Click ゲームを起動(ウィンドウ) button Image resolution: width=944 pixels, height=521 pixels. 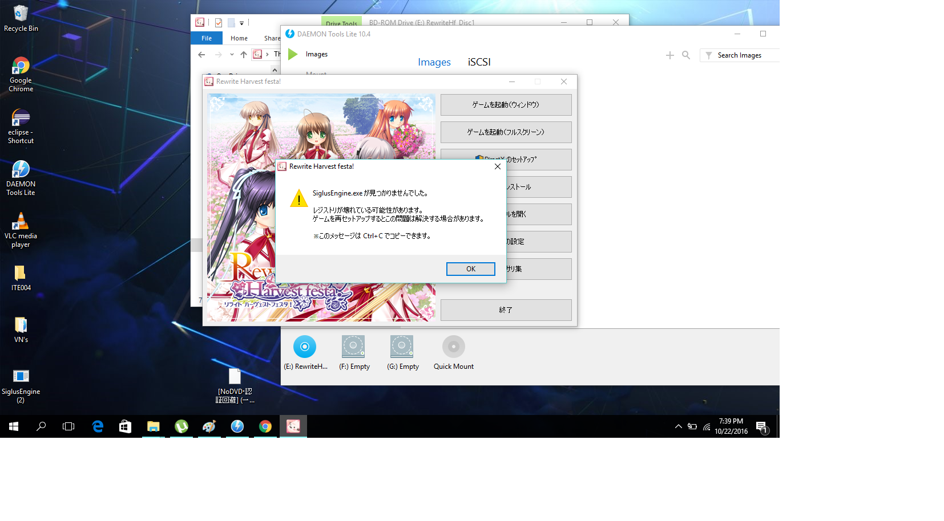coord(506,105)
